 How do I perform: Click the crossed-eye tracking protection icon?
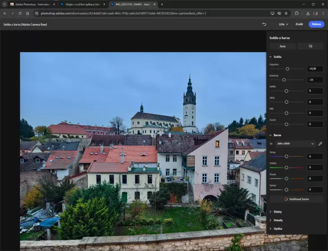pyautogui.click(x=279, y=14)
